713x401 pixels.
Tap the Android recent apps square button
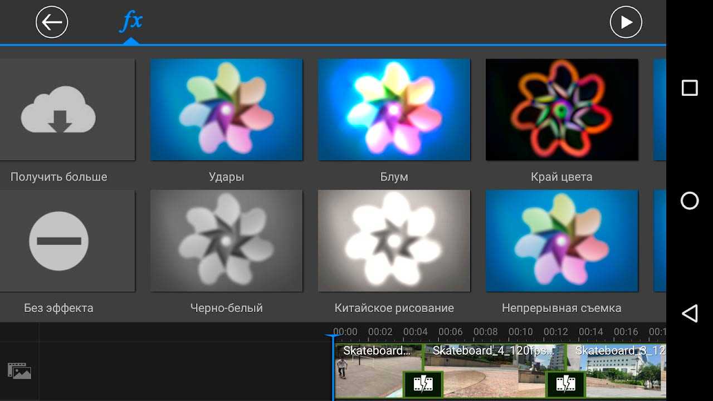click(x=690, y=88)
